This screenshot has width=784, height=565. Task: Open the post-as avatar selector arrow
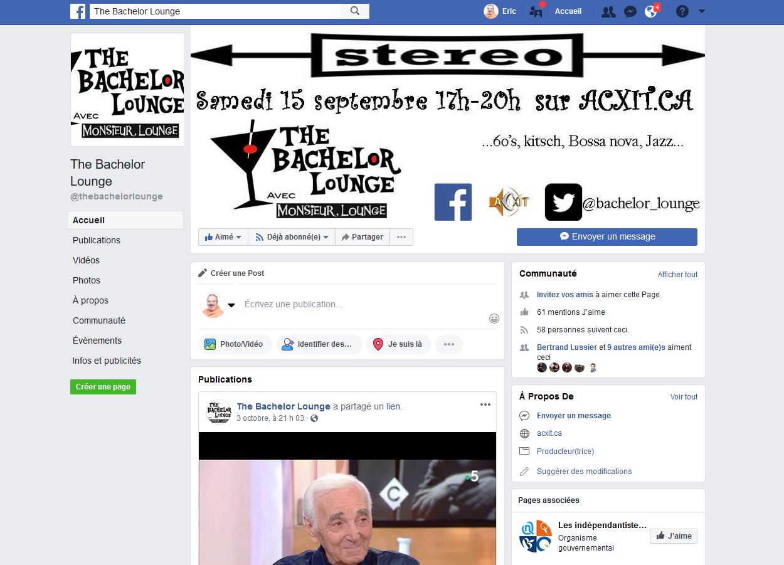point(231,305)
